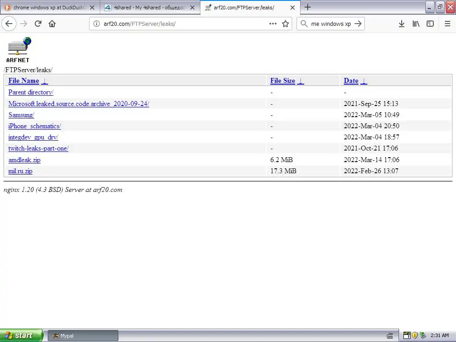Image resolution: width=456 pixels, height=342 pixels.
Task: Close the 4shared tab
Action: (192, 8)
